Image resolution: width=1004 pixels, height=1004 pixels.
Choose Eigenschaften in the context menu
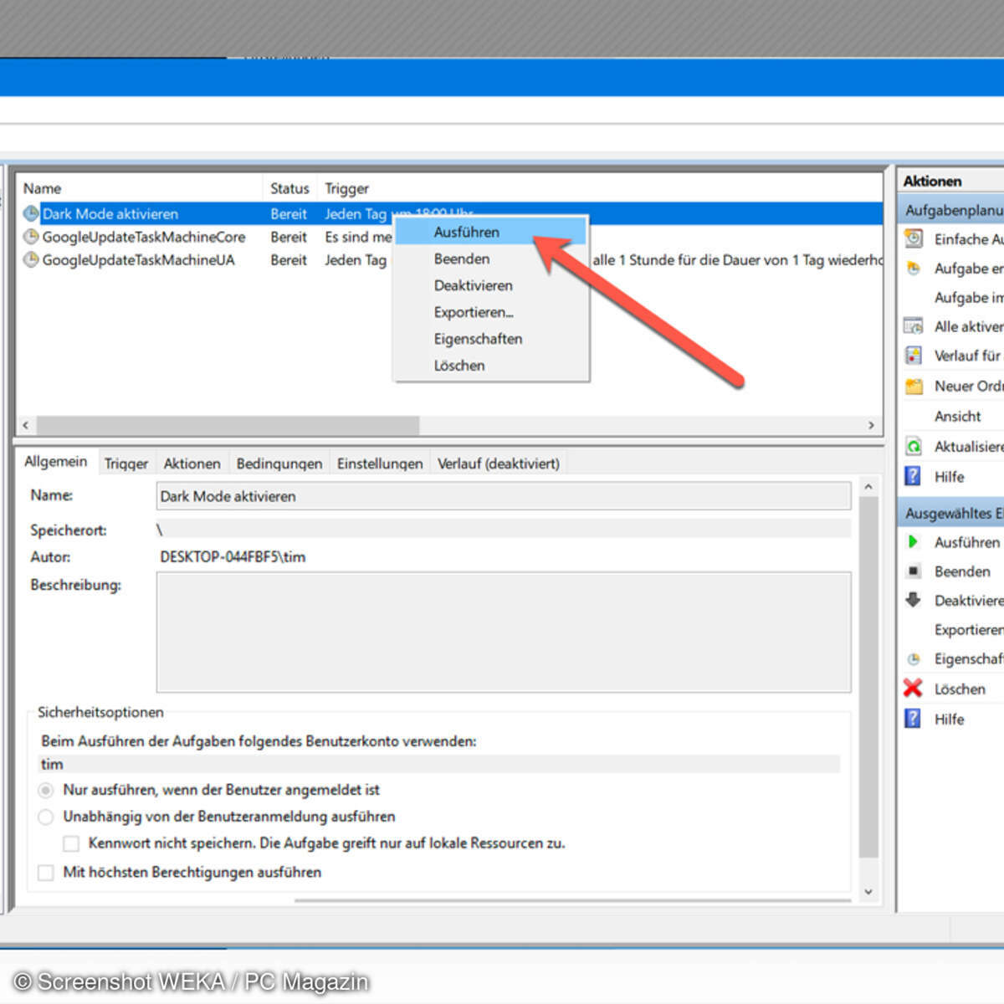pos(478,339)
